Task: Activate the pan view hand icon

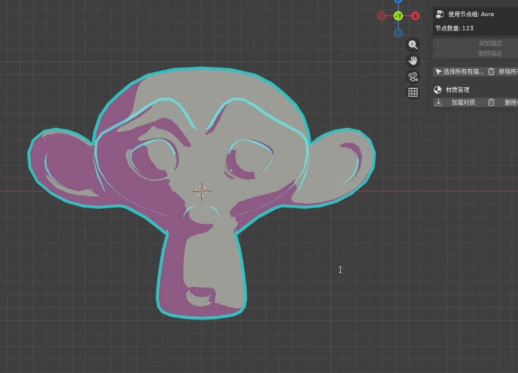Action: click(412, 60)
